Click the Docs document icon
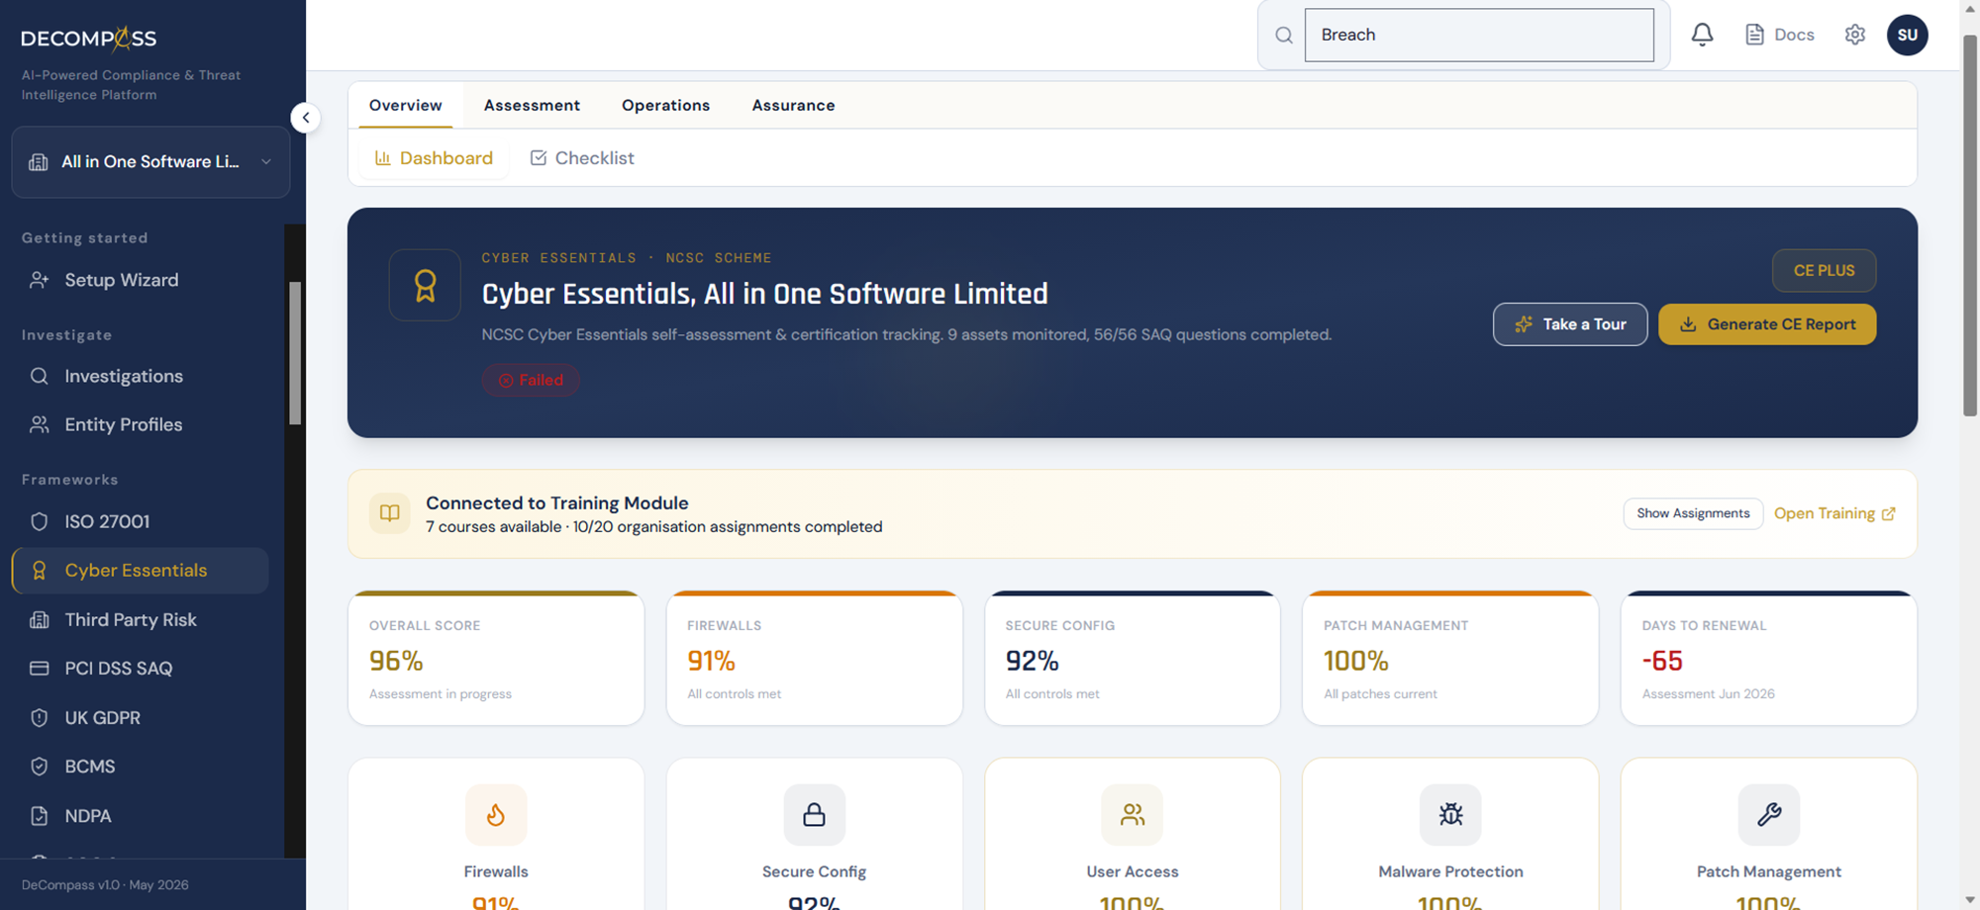 coord(1754,35)
